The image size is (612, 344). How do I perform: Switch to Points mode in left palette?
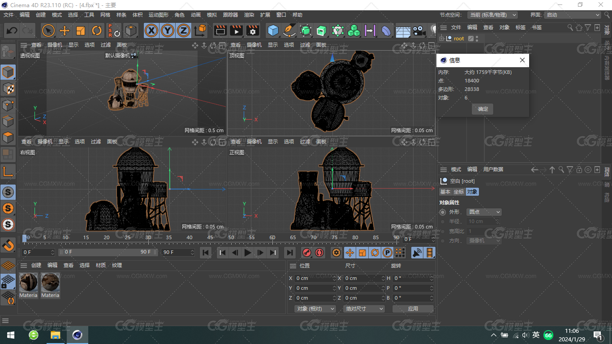click(8, 105)
